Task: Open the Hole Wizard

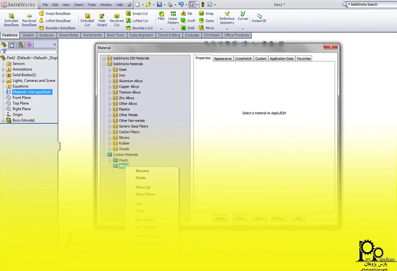Action: 102,20
